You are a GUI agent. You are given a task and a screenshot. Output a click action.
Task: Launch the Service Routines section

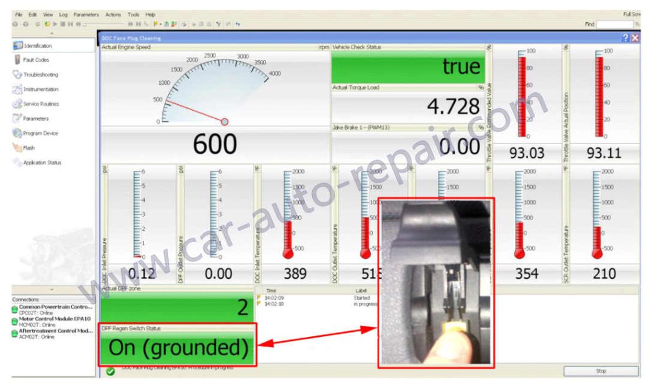[x=40, y=104]
